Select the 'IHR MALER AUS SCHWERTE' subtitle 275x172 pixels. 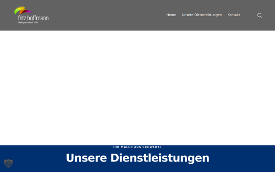pyautogui.click(x=137, y=147)
